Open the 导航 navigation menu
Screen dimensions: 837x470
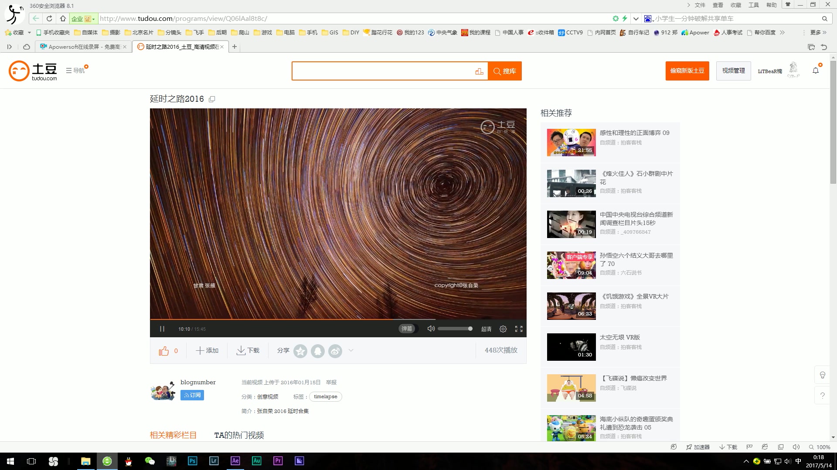tap(75, 70)
